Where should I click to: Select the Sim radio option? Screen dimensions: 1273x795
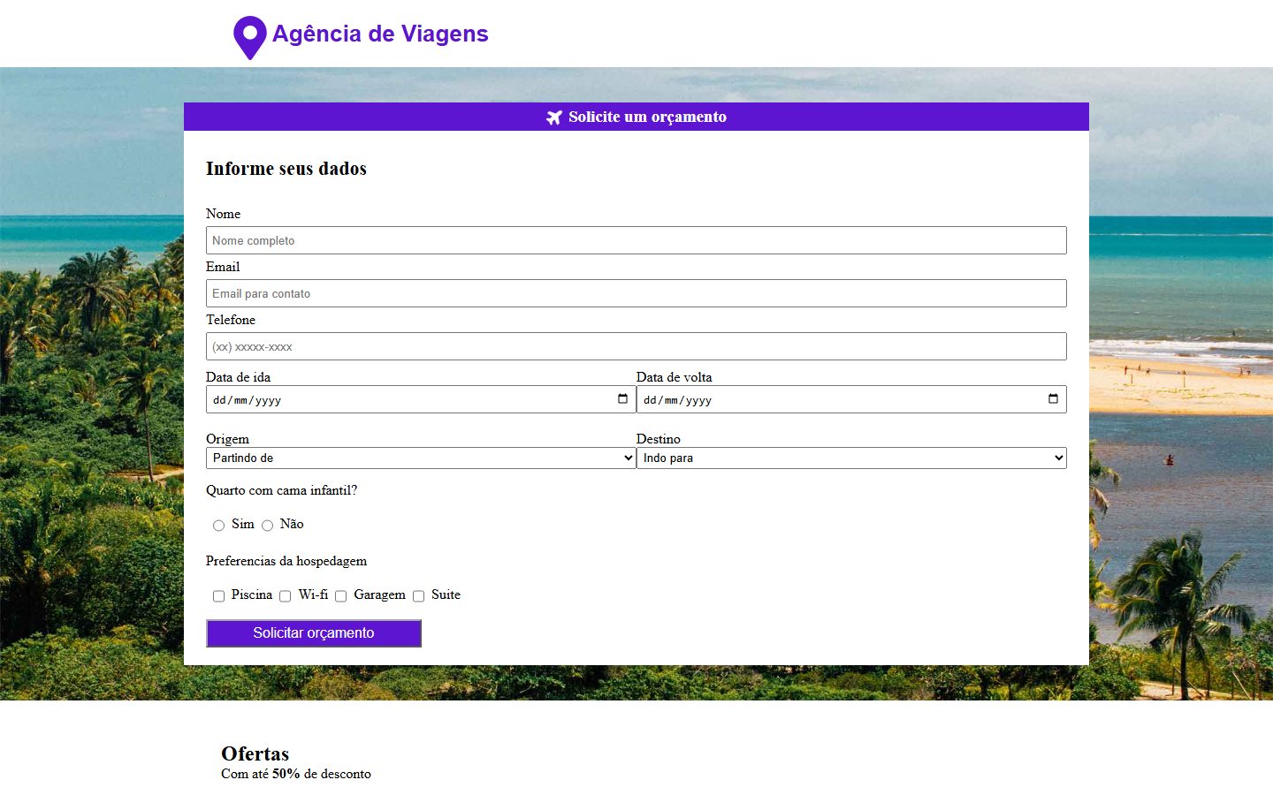tap(218, 526)
